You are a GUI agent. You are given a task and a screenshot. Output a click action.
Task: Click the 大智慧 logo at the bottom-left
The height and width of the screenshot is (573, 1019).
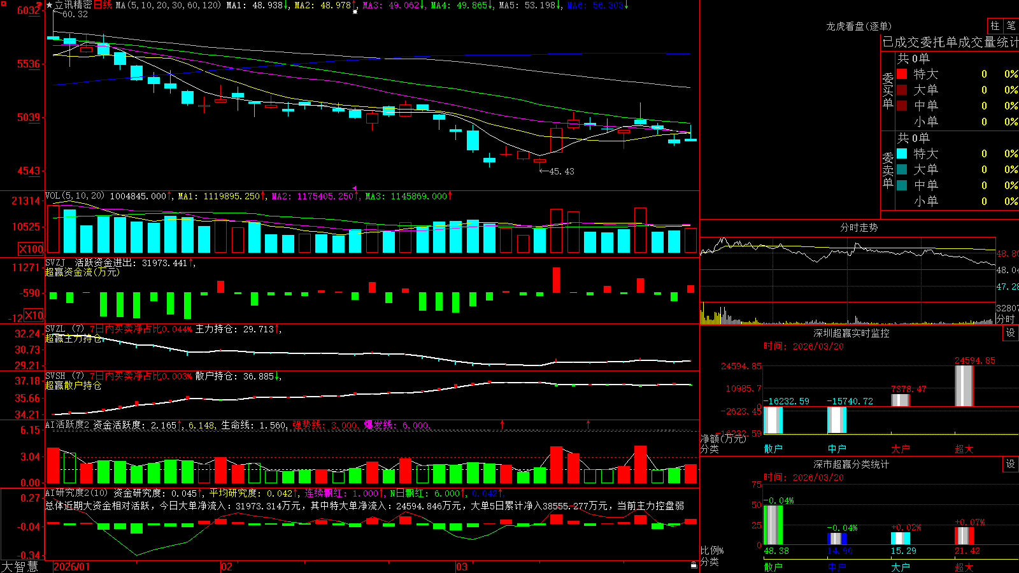pyautogui.click(x=20, y=567)
